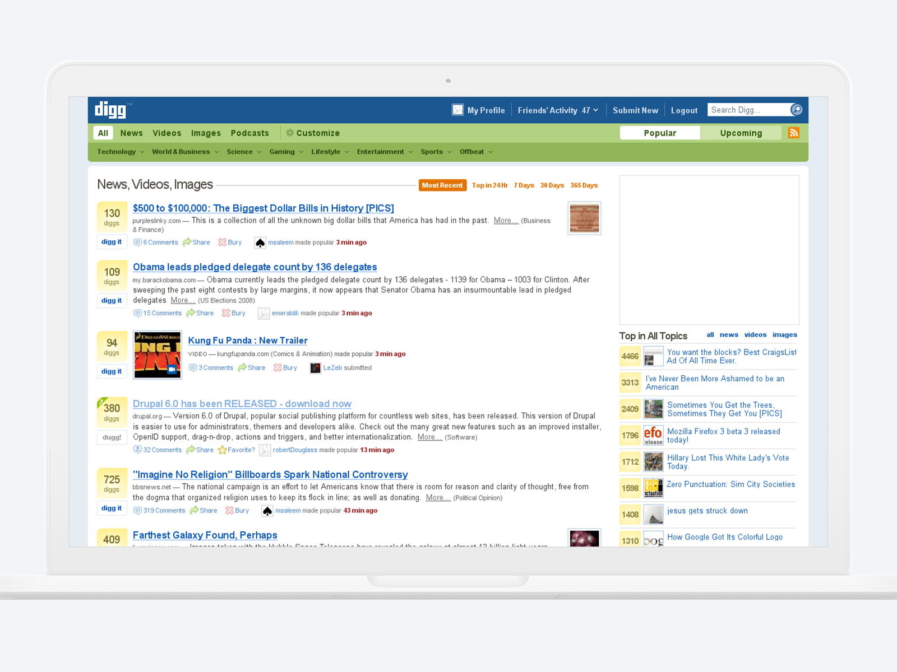The width and height of the screenshot is (897, 672).
Task: Click the 4466 digg count badge
Action: pyautogui.click(x=630, y=356)
